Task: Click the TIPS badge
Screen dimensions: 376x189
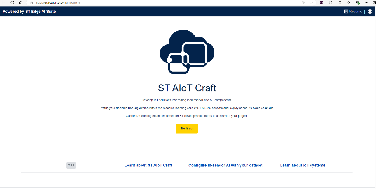Action: (x=71, y=166)
